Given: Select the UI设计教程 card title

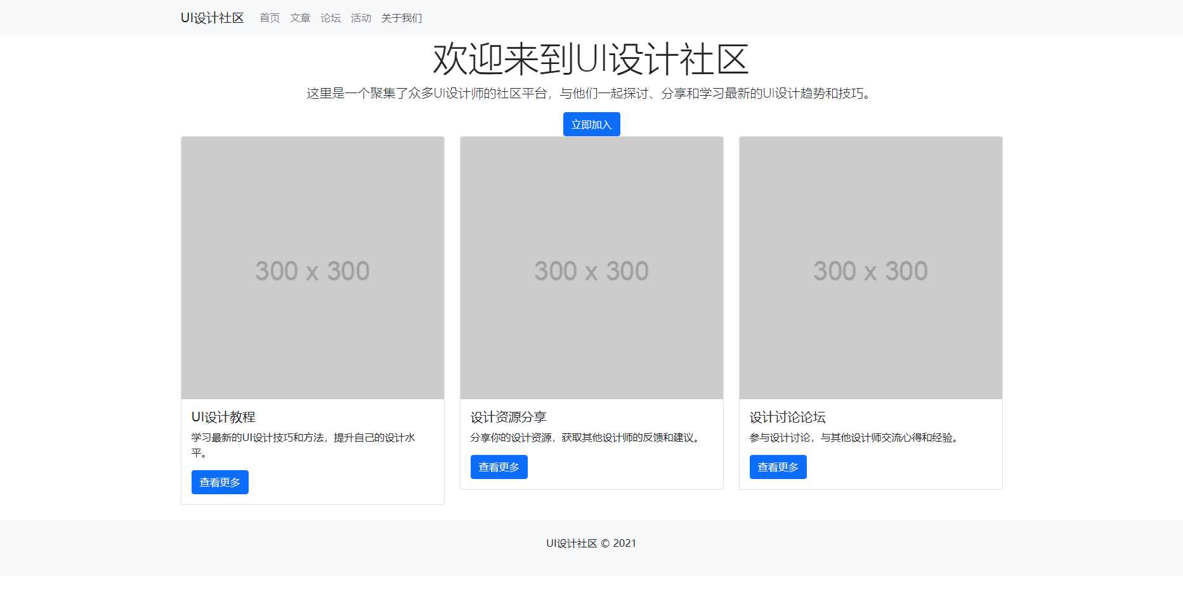Looking at the screenshot, I should (223, 417).
